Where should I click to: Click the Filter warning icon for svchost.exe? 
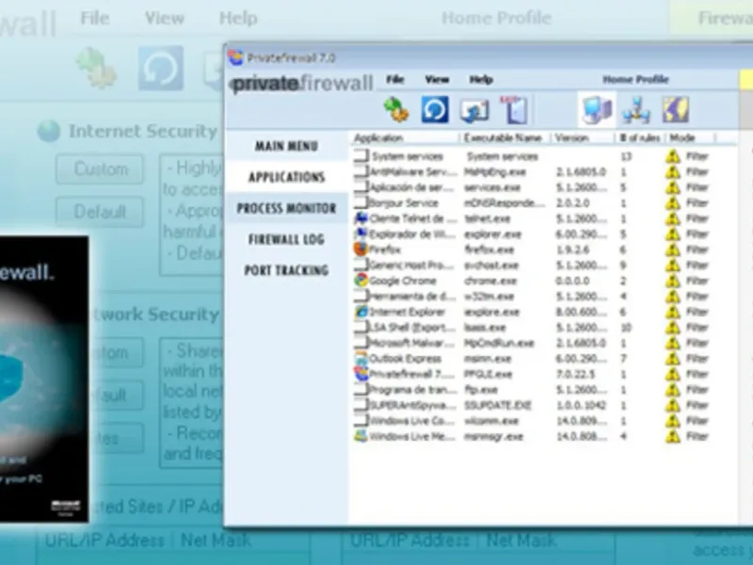[x=673, y=266]
